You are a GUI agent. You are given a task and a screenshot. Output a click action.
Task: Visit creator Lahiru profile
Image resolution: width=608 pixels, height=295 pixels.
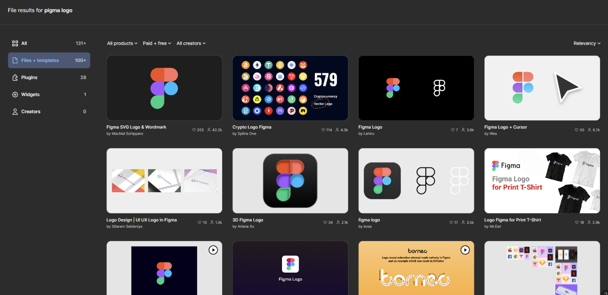coord(369,134)
